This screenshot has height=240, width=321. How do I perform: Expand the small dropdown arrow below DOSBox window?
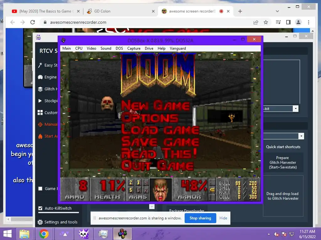(152, 207)
